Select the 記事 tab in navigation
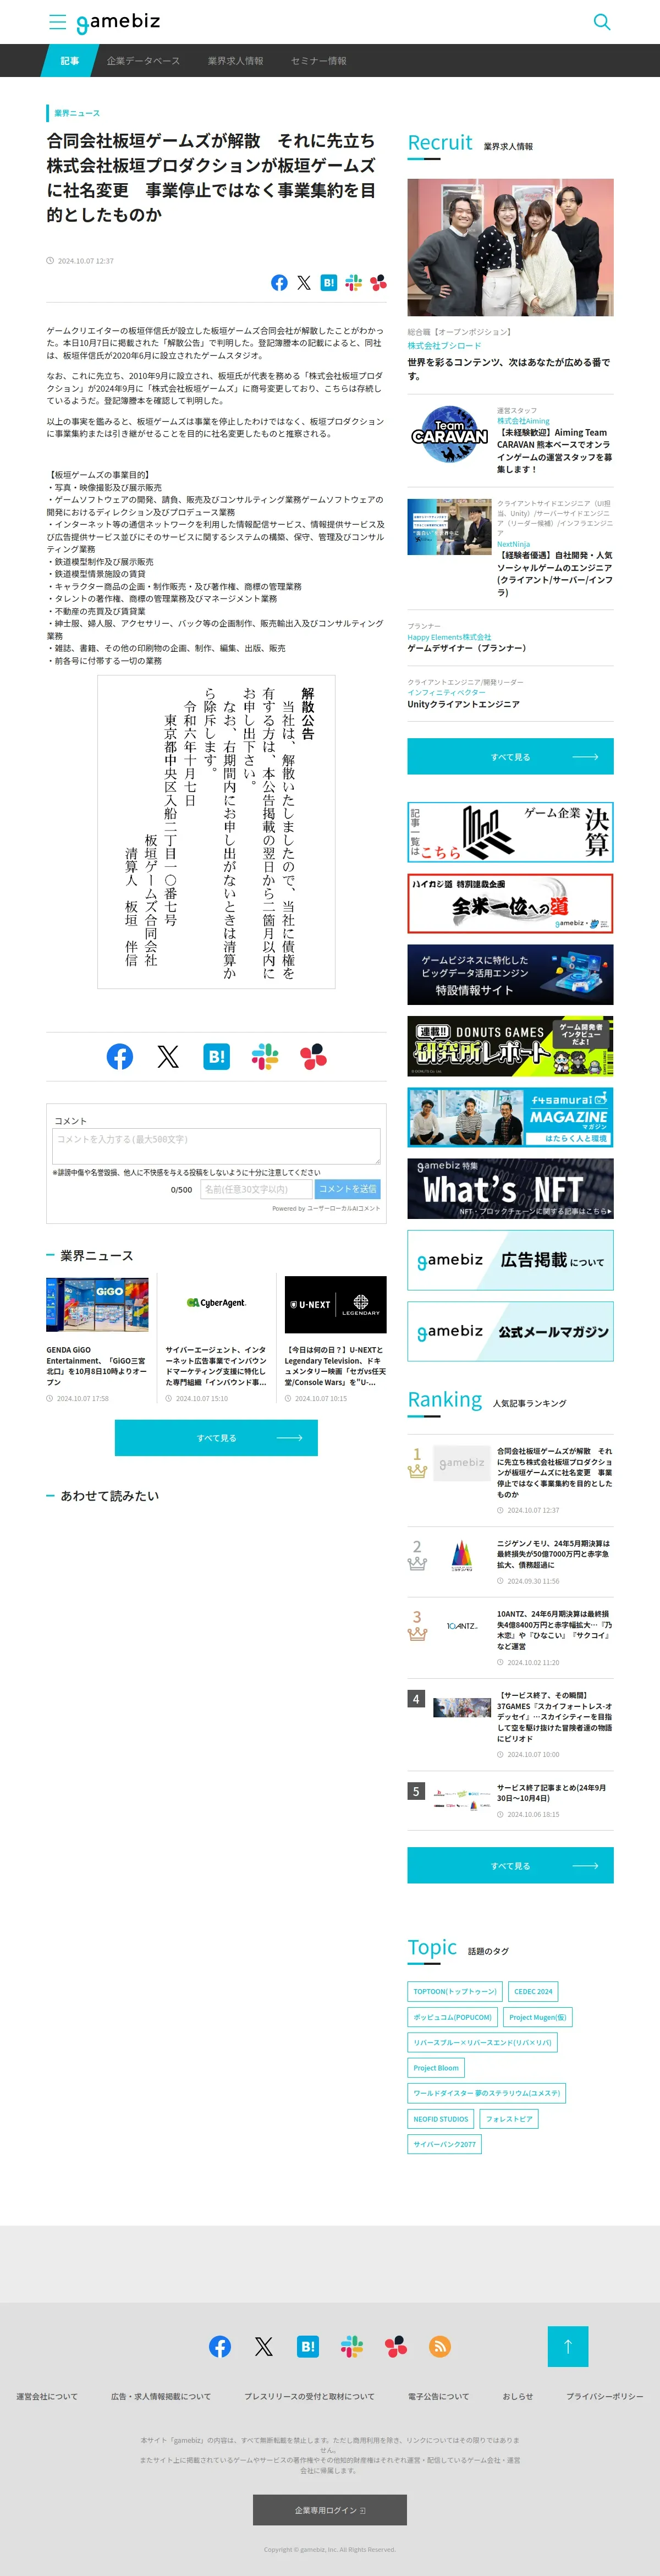Viewport: 660px width, 2576px height. click(69, 61)
